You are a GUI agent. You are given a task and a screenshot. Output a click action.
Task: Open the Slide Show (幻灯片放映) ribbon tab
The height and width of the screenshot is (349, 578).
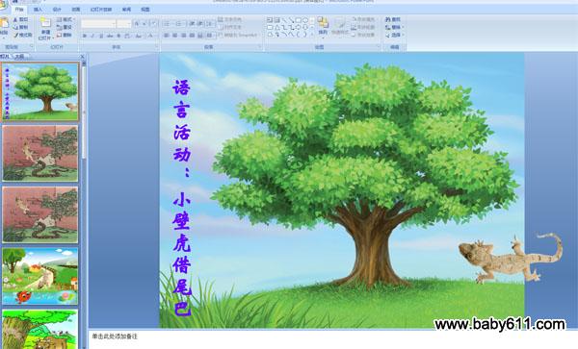coord(101,10)
